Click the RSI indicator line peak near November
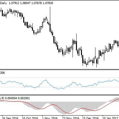119x119 pixels. click(46, 80)
